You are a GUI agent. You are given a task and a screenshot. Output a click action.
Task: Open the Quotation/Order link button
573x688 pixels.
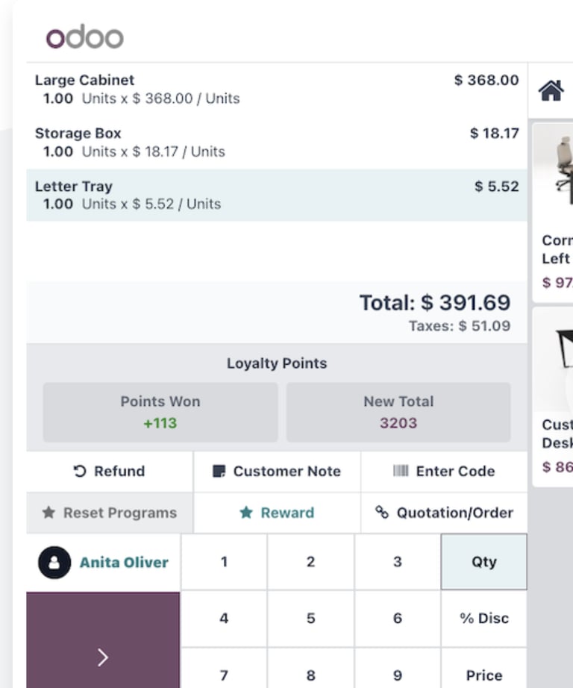(444, 513)
